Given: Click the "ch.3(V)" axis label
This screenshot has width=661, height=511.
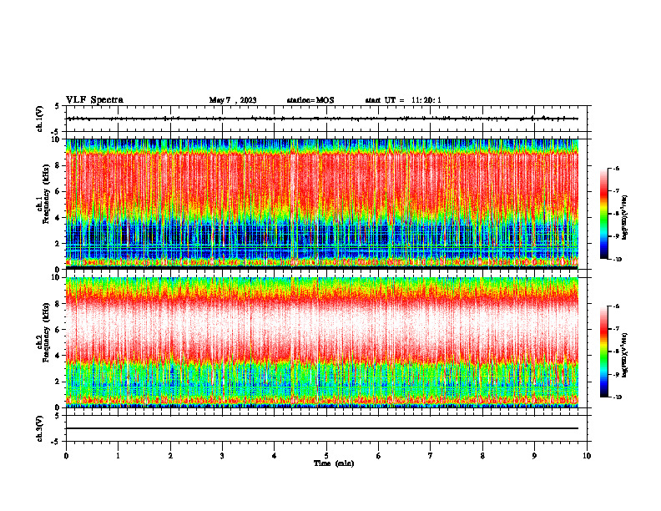Looking at the screenshot, I should 40,429.
